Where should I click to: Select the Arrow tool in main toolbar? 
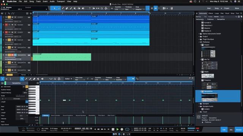[55, 8]
